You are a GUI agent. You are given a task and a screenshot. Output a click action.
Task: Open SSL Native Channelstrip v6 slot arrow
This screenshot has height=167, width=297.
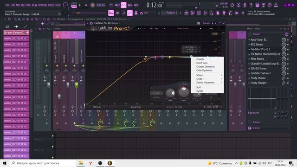(249, 54)
